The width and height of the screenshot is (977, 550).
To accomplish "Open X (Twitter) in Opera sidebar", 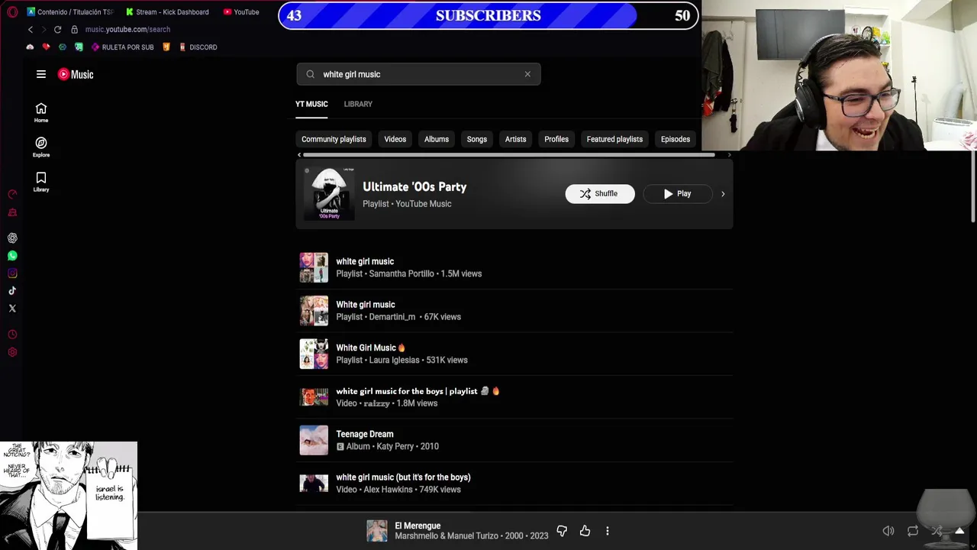I will point(12,309).
